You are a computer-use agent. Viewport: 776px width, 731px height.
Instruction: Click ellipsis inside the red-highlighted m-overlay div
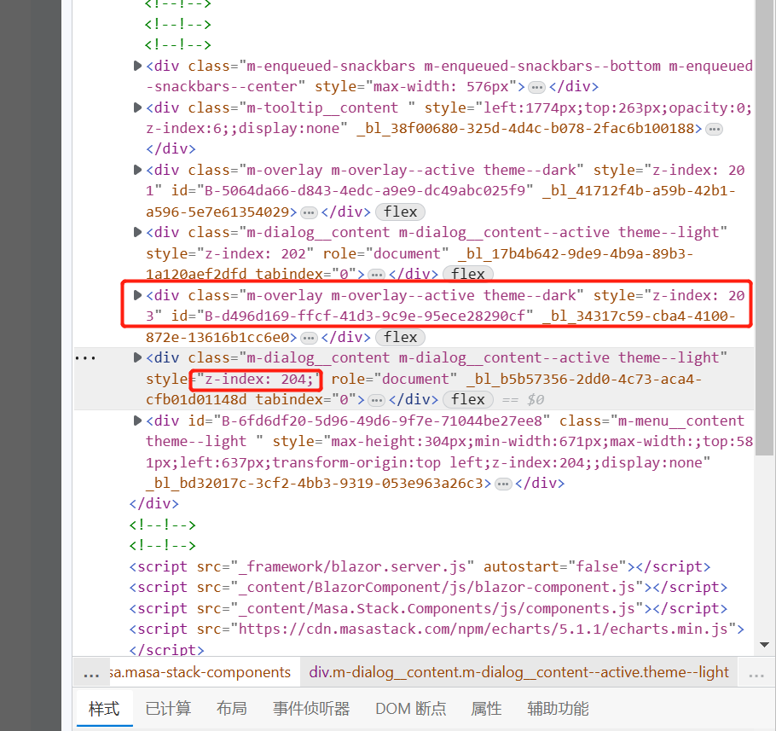tap(307, 336)
